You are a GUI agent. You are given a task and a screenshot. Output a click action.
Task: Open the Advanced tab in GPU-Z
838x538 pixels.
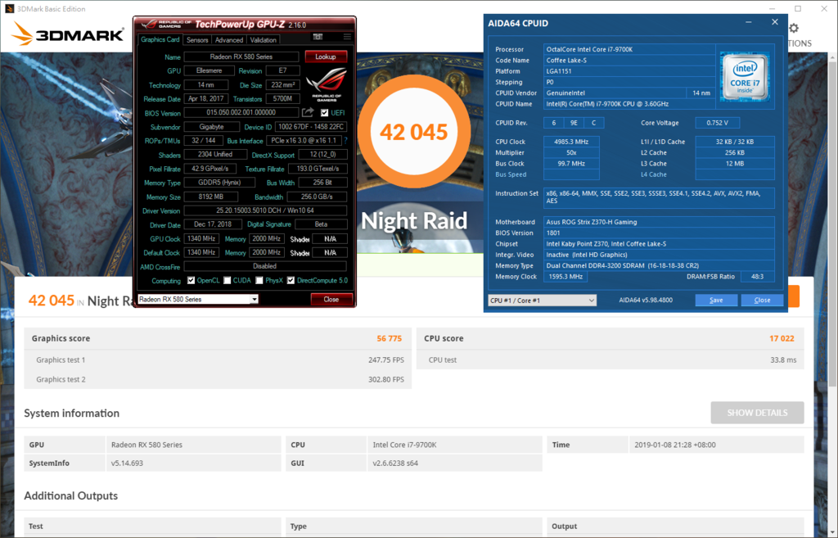[x=229, y=40]
